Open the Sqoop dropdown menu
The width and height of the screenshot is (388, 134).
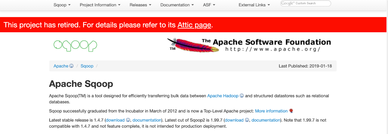[62, 5]
